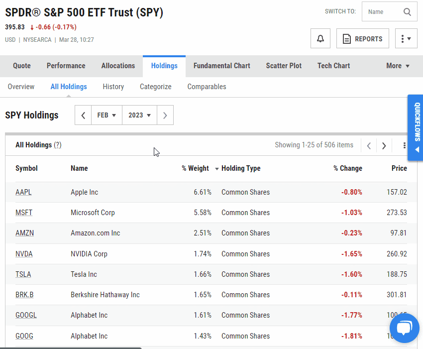Viewport: 423px width, 349px height.
Task: Open the chat bubble widget
Action: click(x=404, y=329)
